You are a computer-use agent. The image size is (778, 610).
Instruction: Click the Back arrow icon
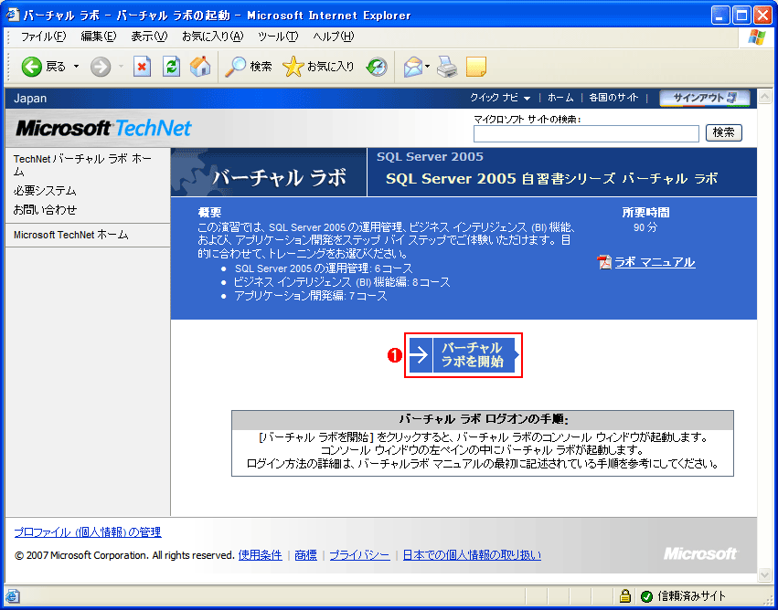pos(31,67)
